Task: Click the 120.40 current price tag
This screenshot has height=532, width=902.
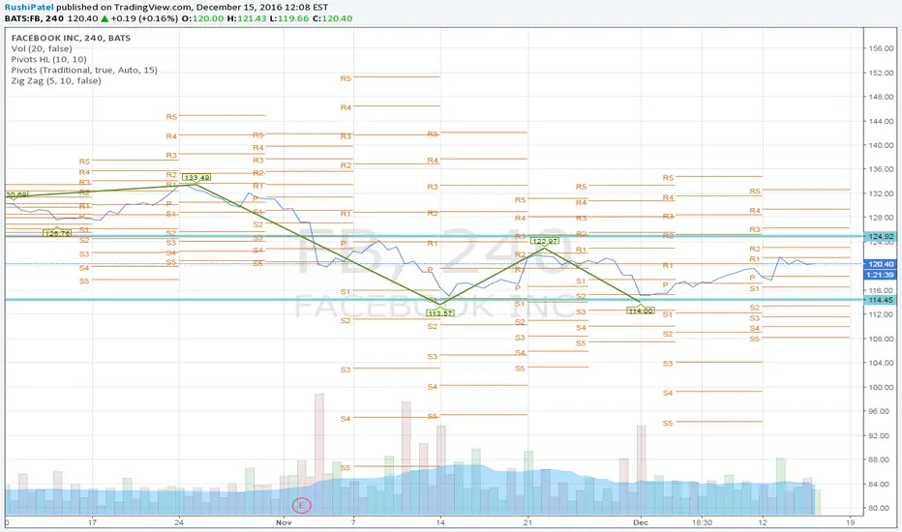Action: [880, 264]
